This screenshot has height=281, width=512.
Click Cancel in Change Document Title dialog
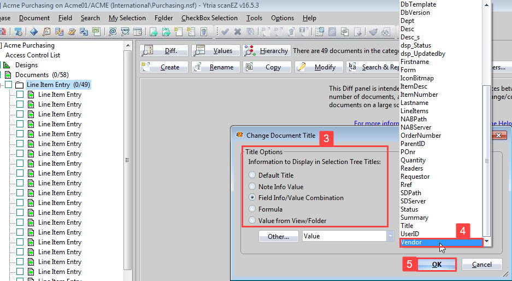[481, 265]
